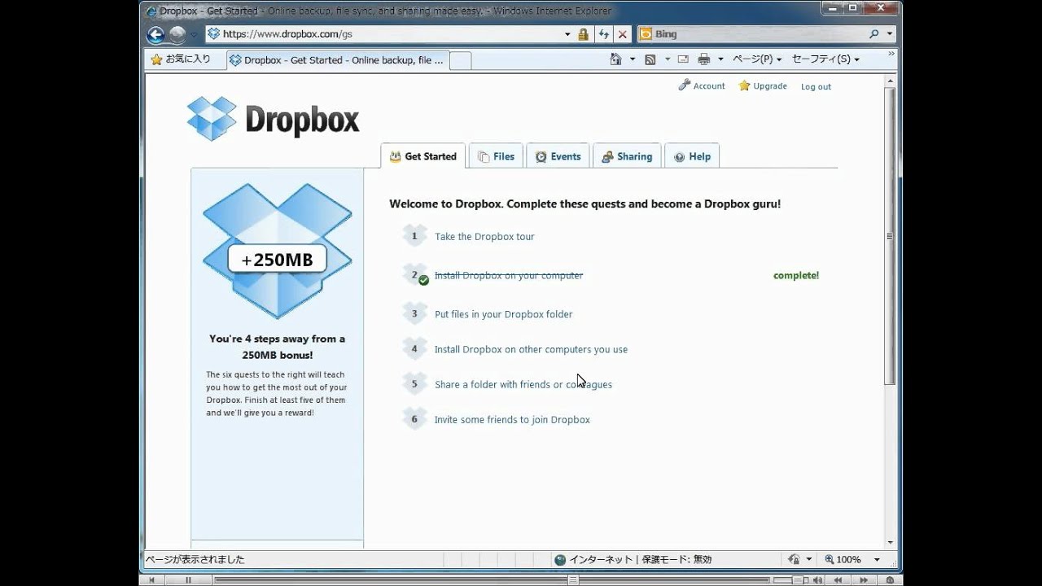Click the search magnifier icon
Screen dimensions: 1042x586
(x=874, y=34)
